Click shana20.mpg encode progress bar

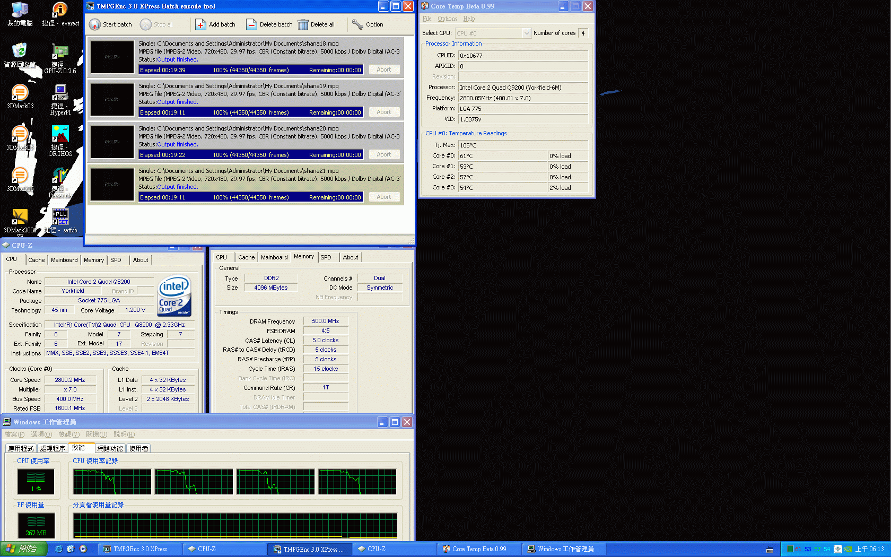click(x=250, y=155)
